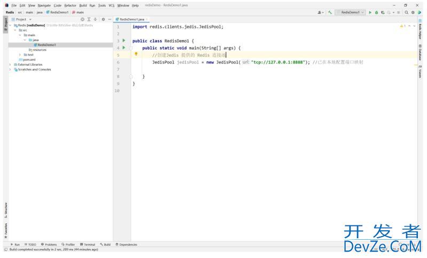Toggle the Maven tool window on right stripe
Image resolution: width=427 pixels, height=258 pixels.
point(420,71)
